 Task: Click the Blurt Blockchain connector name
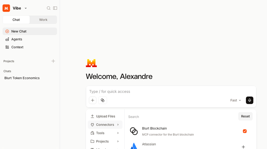(x=155, y=128)
